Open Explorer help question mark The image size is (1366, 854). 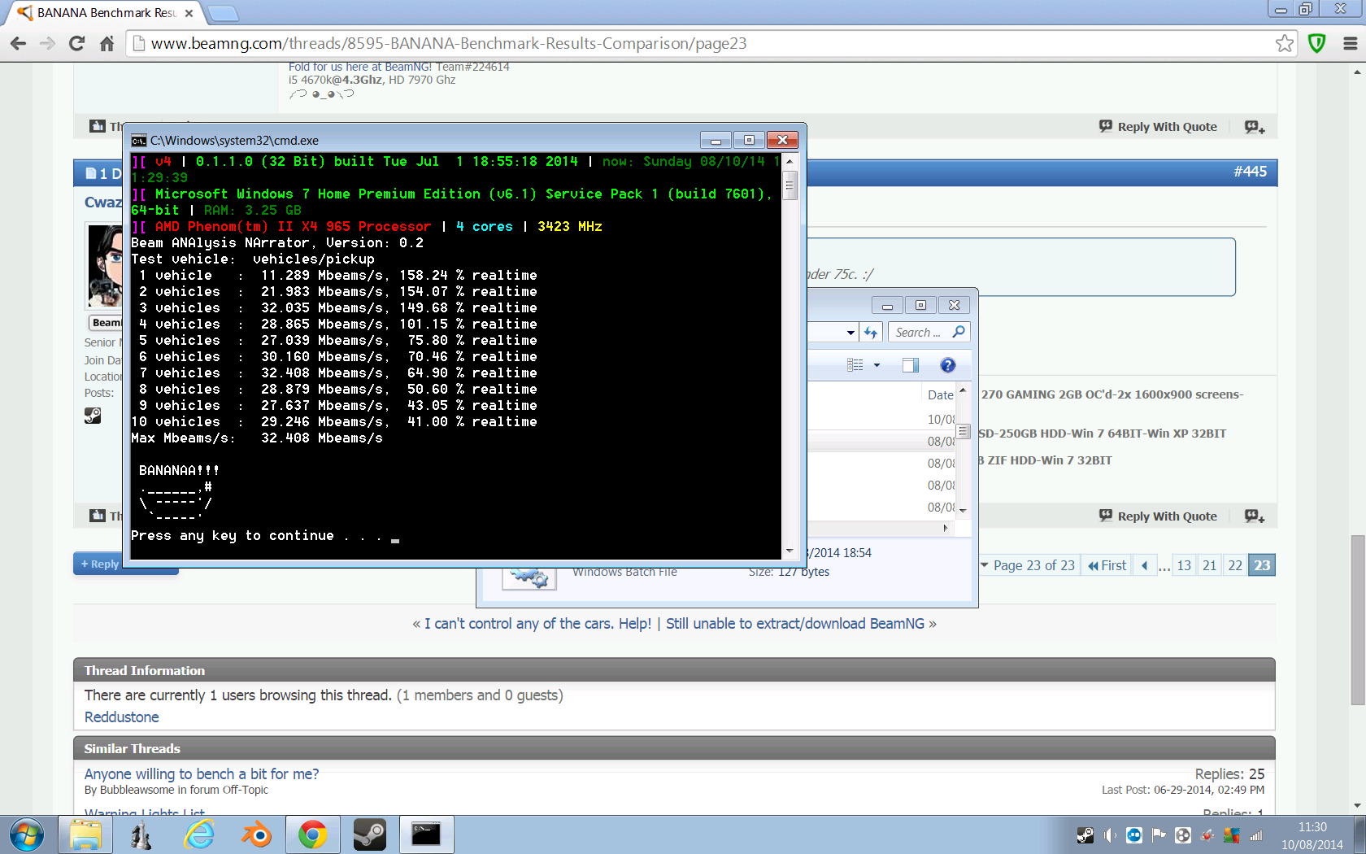point(947,365)
